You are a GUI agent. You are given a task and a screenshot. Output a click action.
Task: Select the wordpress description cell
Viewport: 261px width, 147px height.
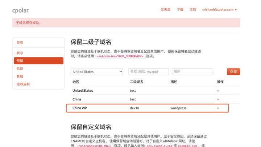[178, 108]
